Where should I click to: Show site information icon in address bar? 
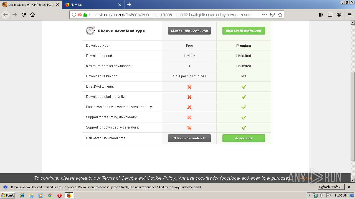click(x=74, y=15)
